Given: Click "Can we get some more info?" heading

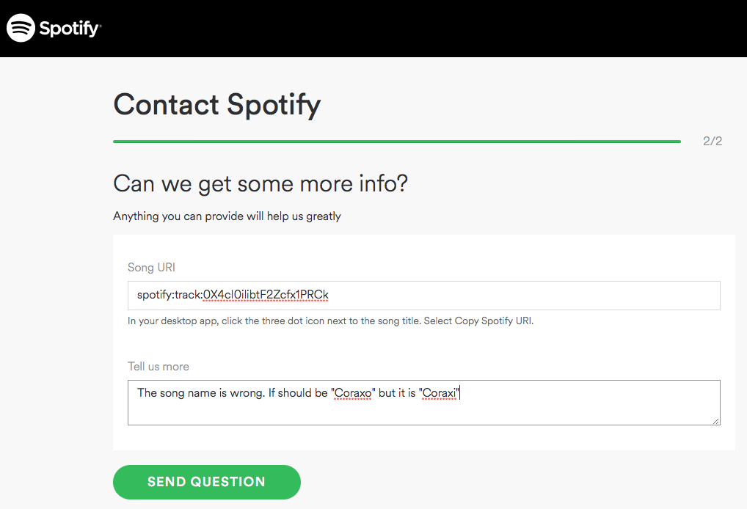Looking at the screenshot, I should coord(260,184).
